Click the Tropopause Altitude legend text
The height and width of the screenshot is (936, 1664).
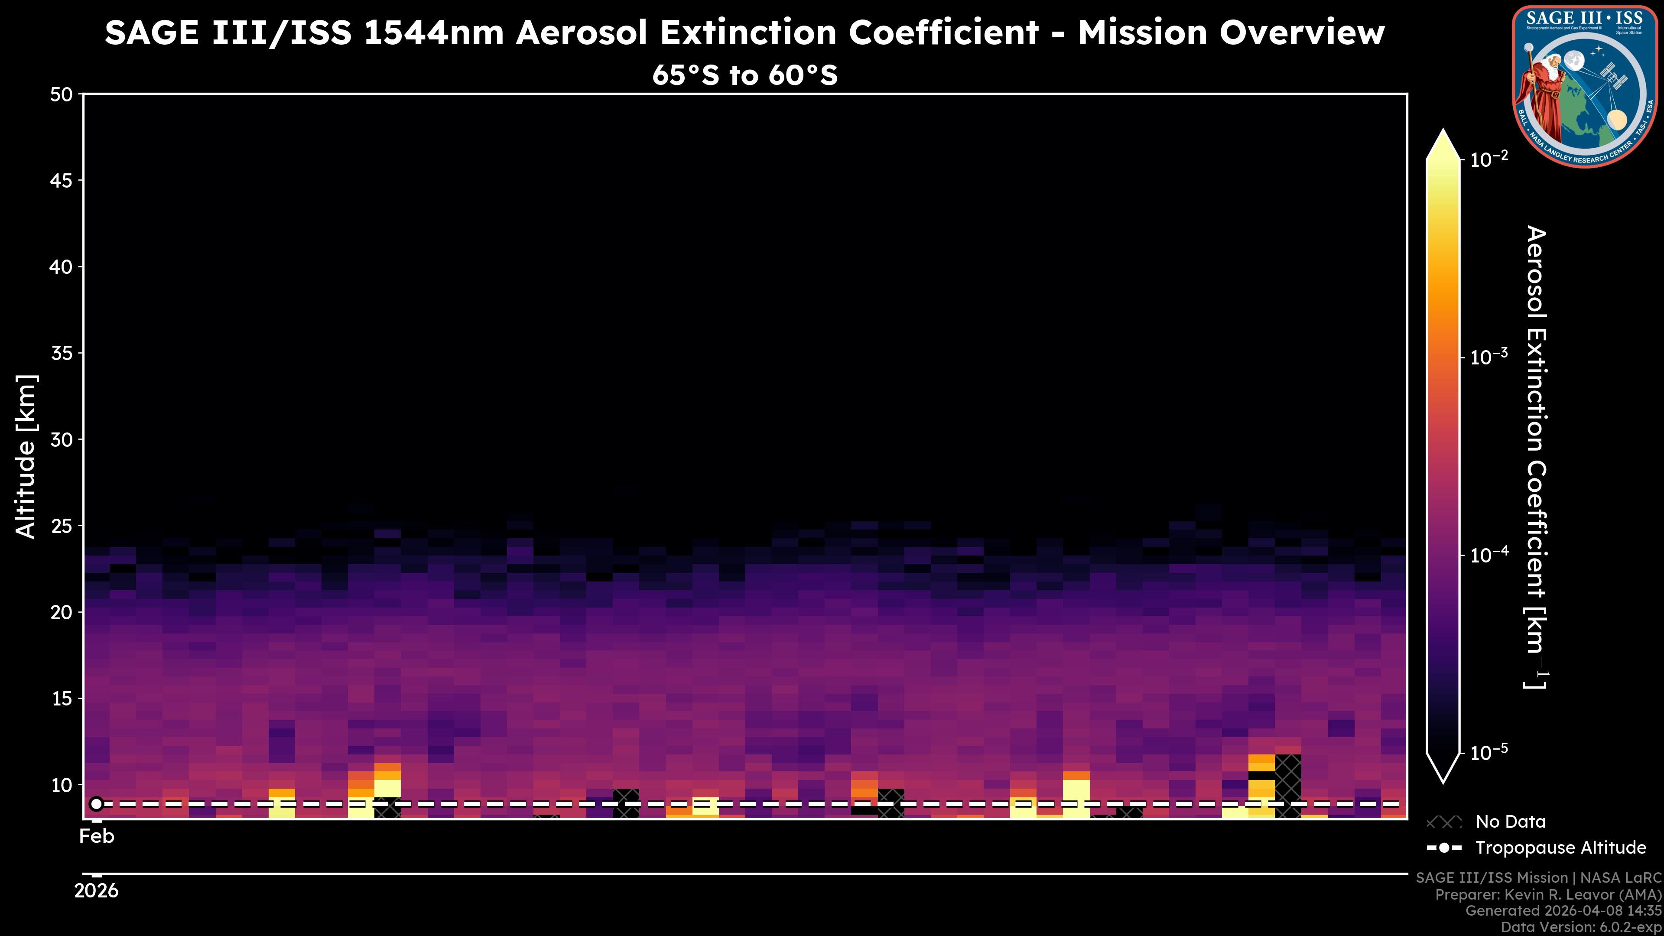1560,848
